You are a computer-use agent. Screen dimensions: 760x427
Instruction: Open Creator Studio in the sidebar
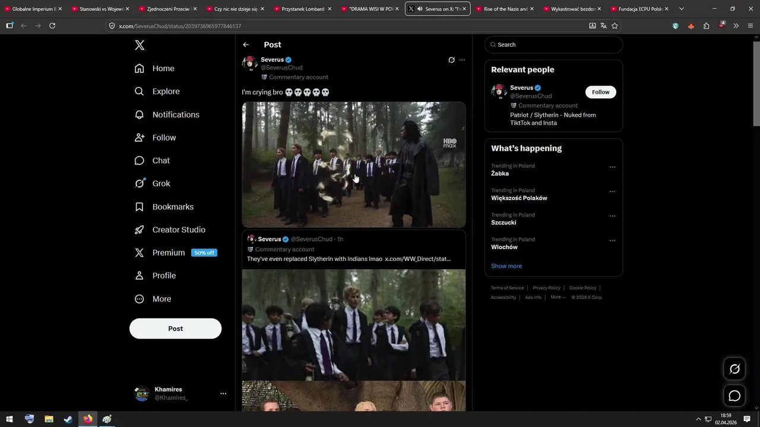(x=170, y=230)
